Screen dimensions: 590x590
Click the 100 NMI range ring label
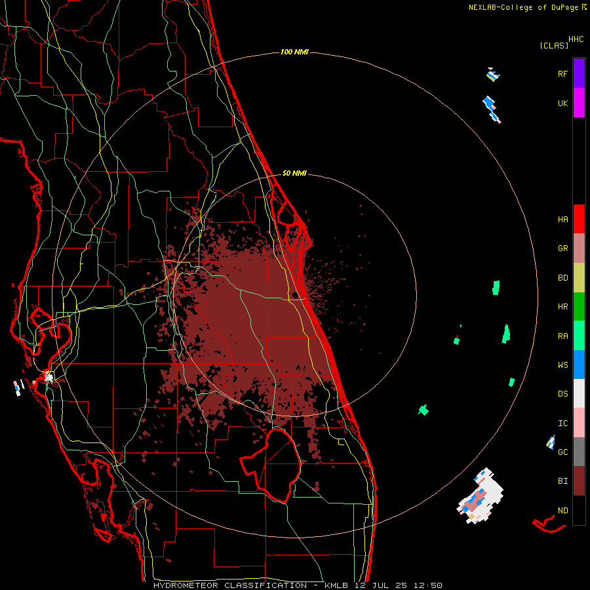click(294, 52)
